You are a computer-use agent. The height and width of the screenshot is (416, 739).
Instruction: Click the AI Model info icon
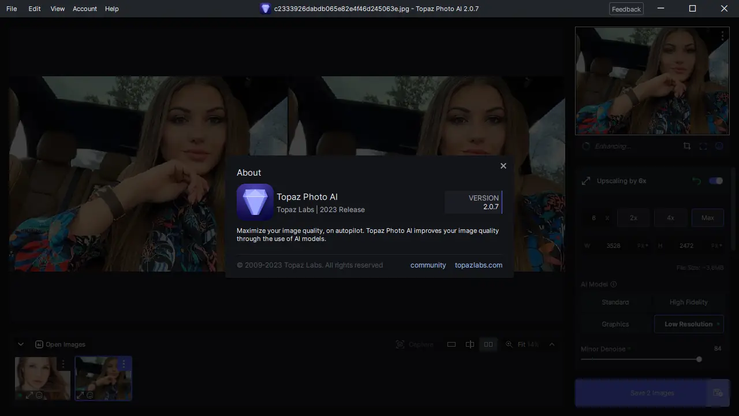(x=614, y=284)
